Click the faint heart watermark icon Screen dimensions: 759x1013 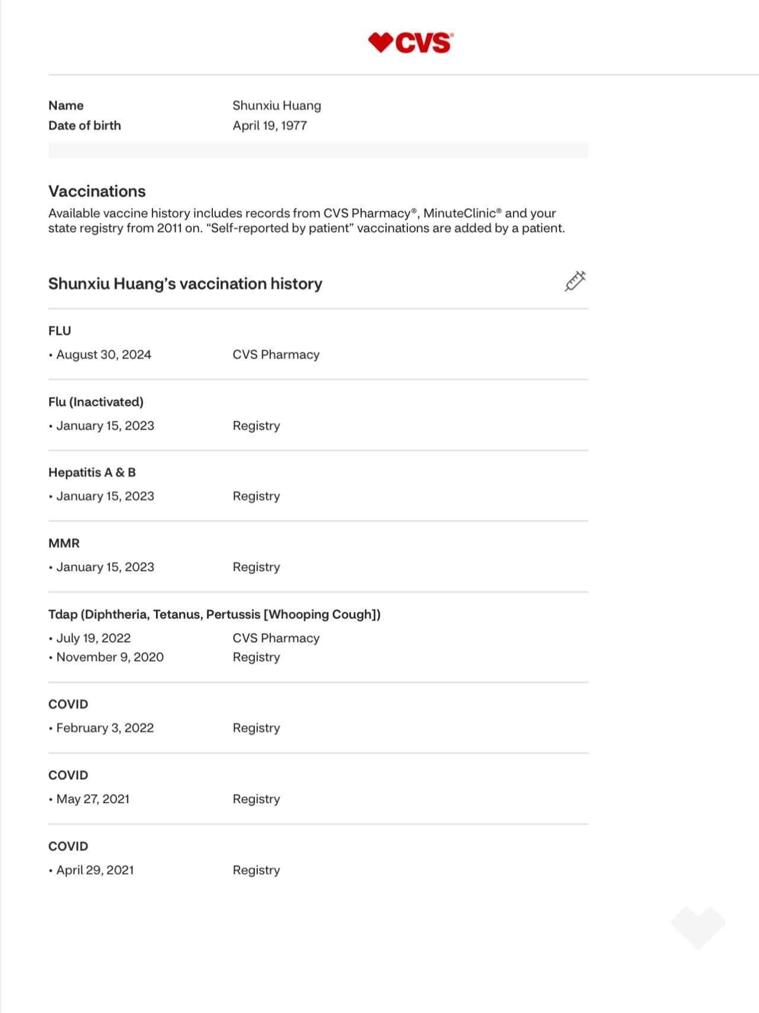coord(698,926)
